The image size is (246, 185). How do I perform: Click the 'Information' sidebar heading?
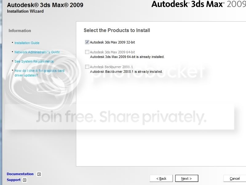[x=20, y=31]
